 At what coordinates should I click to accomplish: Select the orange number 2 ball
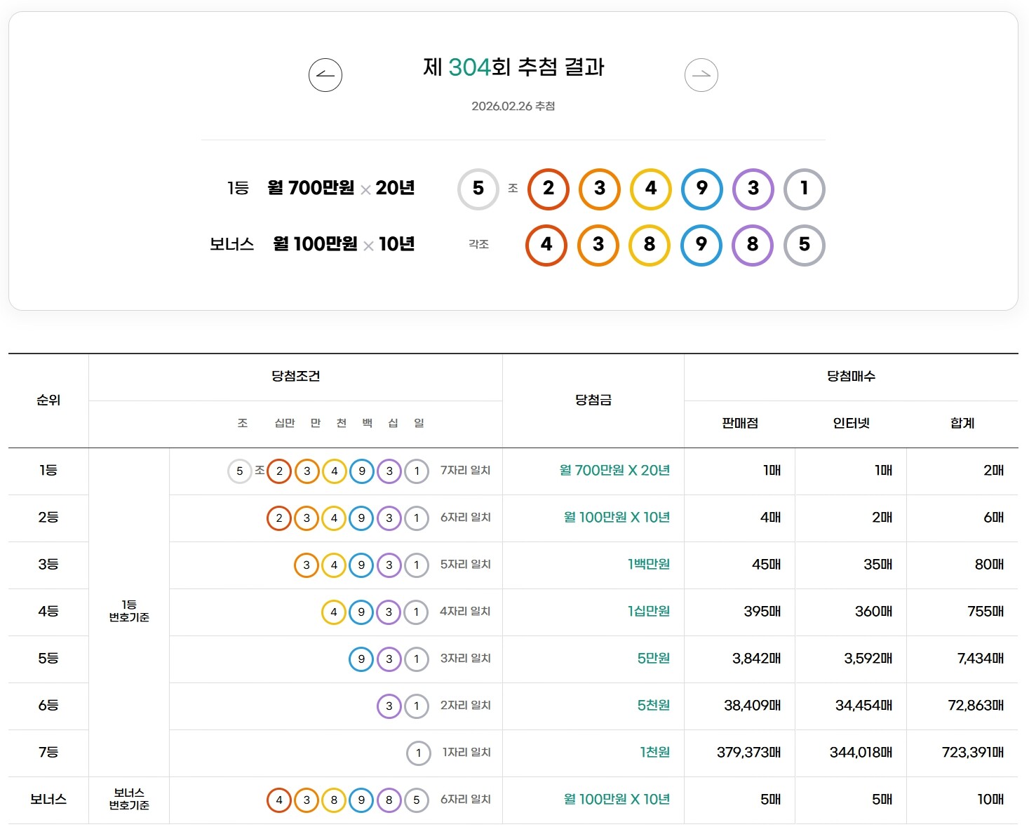(x=547, y=189)
